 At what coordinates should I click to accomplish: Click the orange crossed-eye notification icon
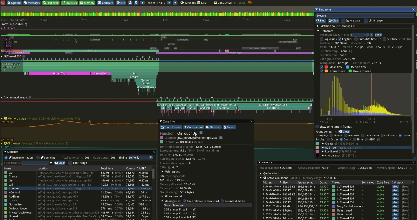pos(250,3)
